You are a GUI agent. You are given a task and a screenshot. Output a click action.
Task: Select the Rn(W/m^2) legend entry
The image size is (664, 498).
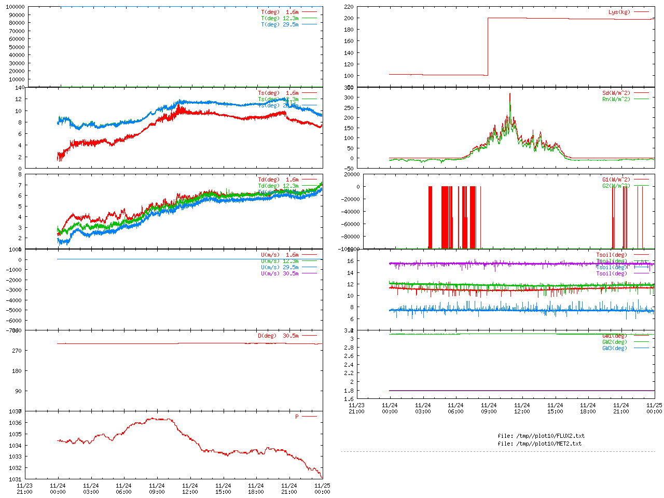(x=616, y=99)
